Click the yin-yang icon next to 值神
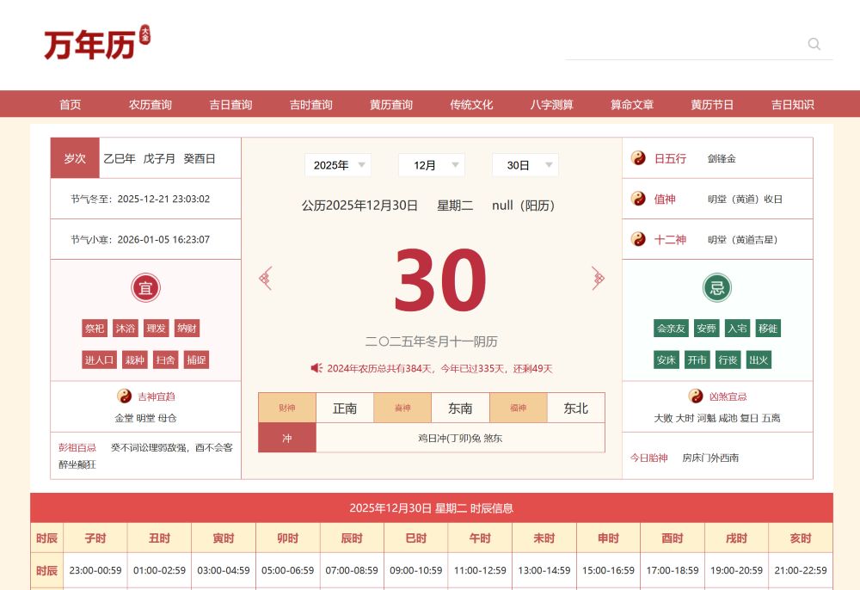Viewport: 860px width, 590px height. coord(637,199)
